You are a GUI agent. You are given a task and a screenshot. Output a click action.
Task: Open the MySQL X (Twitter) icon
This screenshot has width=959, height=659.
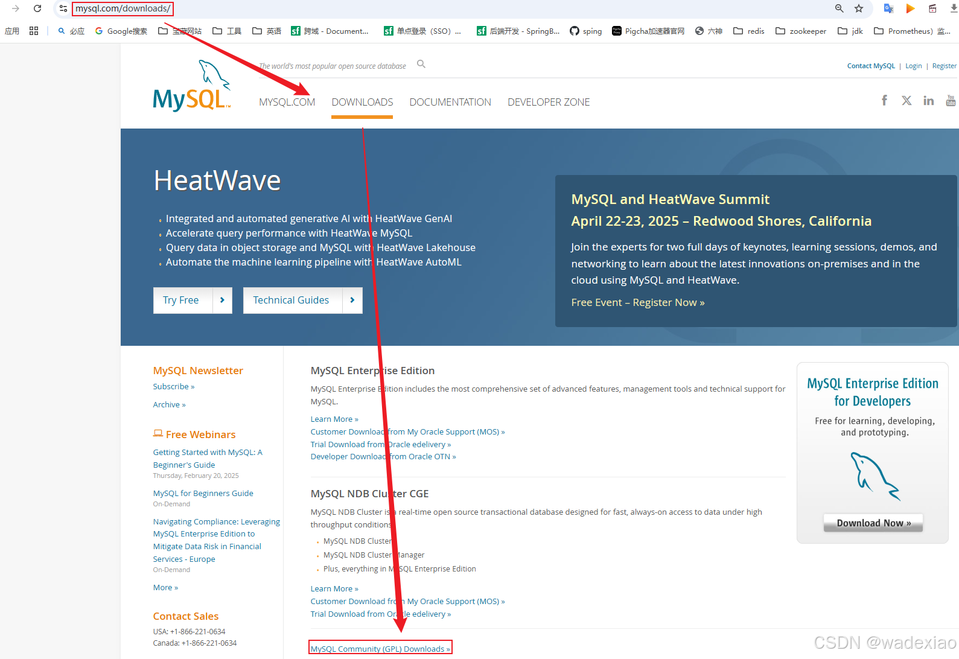click(x=906, y=100)
